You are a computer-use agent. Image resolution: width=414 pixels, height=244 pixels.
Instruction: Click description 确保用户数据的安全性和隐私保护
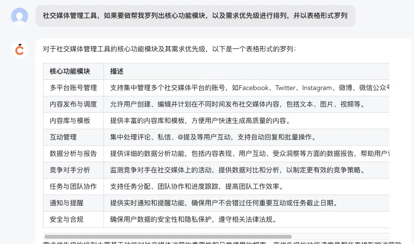pyautogui.click(x=247, y=219)
